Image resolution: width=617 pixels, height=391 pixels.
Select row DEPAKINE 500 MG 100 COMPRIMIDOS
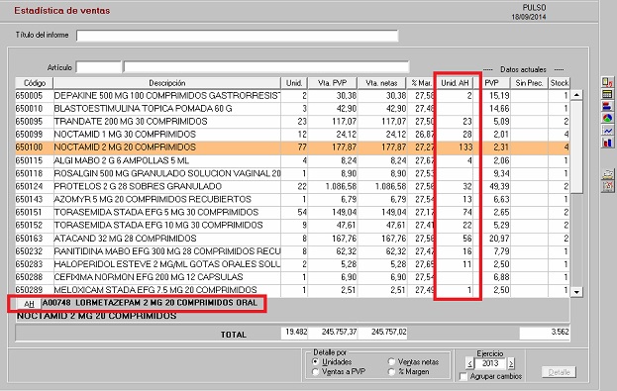pyautogui.click(x=292, y=96)
